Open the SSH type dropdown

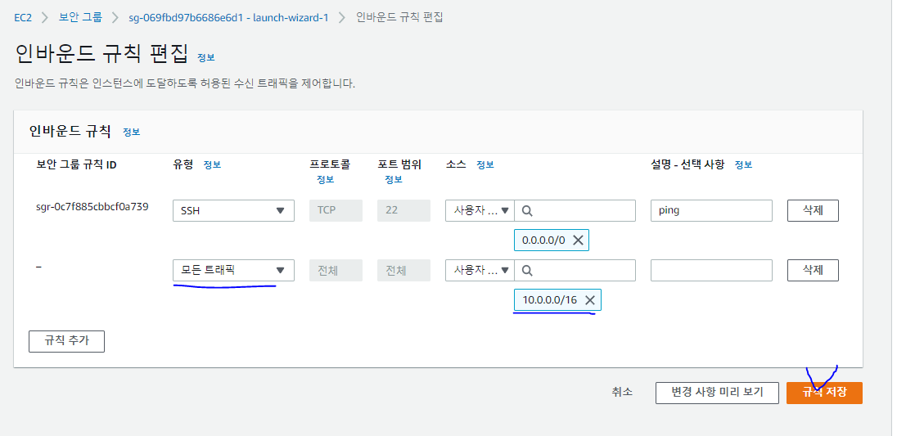[x=233, y=211]
